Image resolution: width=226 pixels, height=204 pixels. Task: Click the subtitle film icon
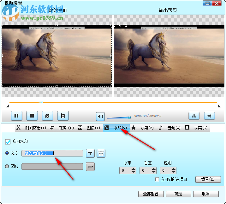click(187, 127)
